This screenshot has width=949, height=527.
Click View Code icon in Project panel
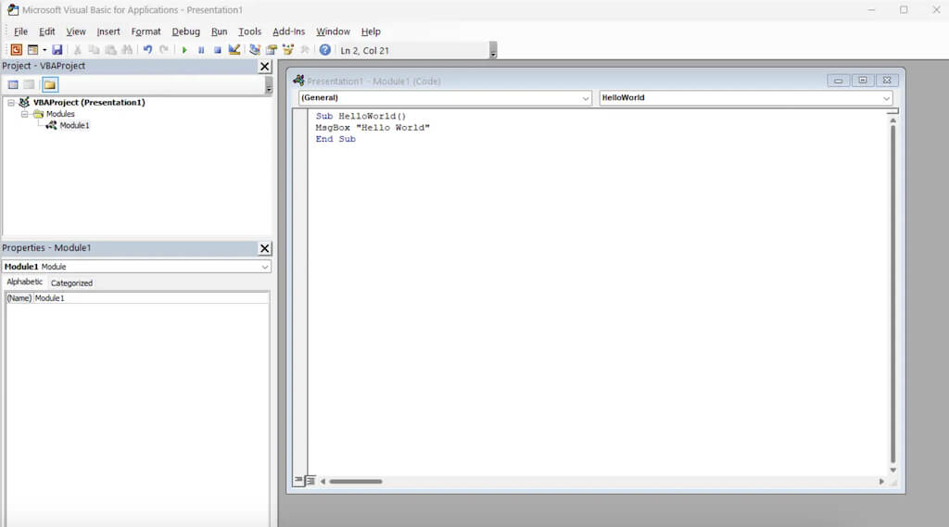point(13,84)
